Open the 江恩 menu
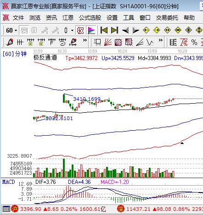This screenshot has width=203, height=215. click(68, 18)
